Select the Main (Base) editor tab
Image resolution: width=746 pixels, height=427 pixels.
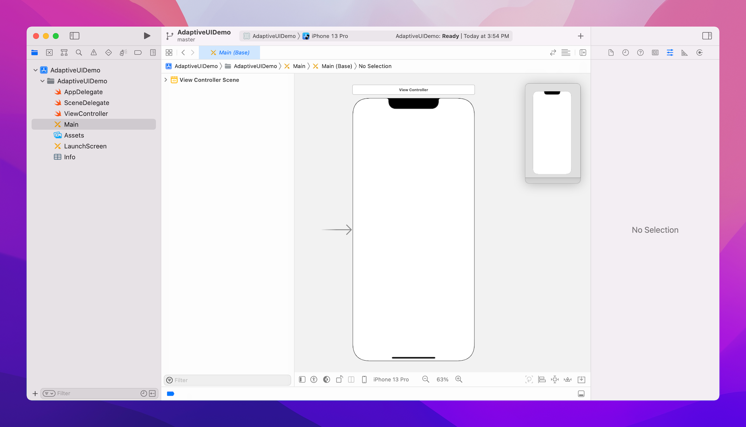pos(230,52)
